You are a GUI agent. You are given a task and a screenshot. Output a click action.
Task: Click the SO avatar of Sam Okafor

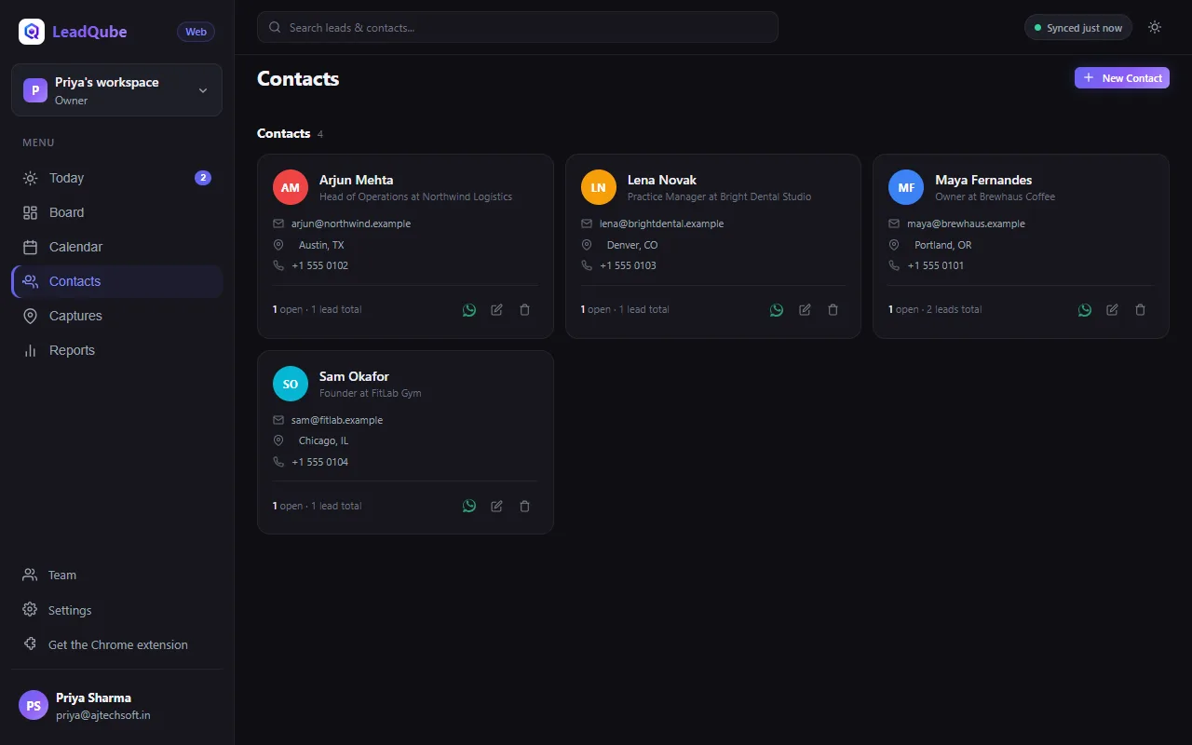coord(291,384)
